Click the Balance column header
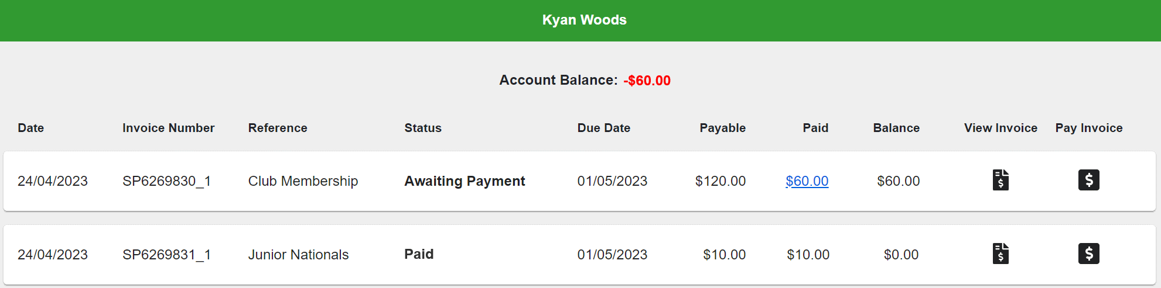The width and height of the screenshot is (1161, 288). coord(896,128)
